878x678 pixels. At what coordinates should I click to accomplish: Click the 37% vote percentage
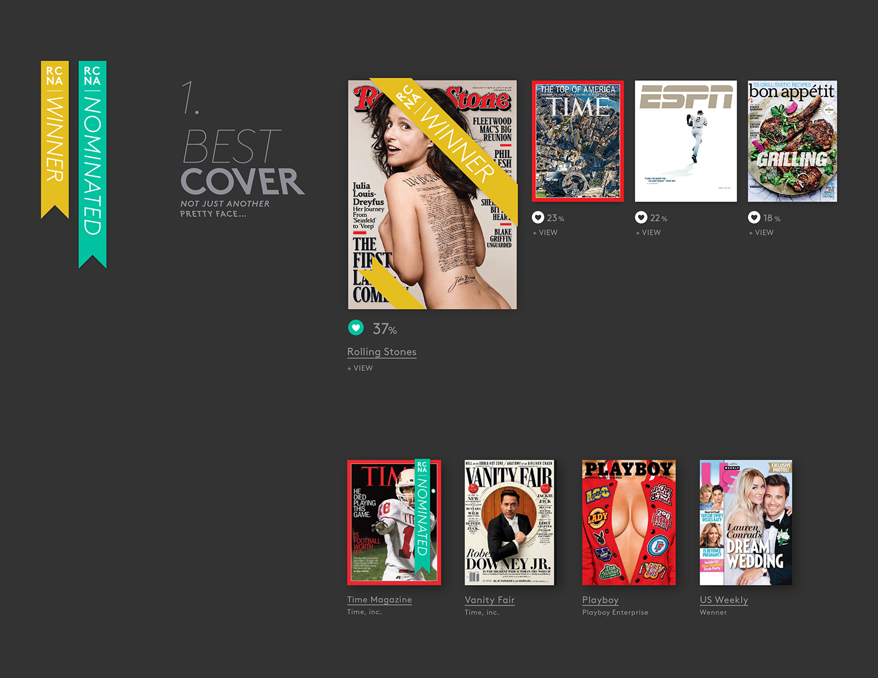point(385,329)
